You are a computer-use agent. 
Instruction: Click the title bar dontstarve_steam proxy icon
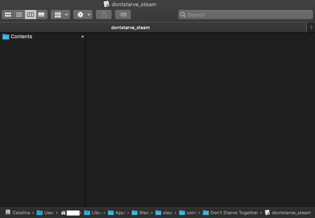[x=107, y=4]
